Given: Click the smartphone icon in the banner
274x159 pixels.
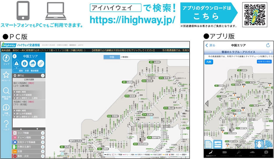Looking at the screenshot, I should point(23,11).
